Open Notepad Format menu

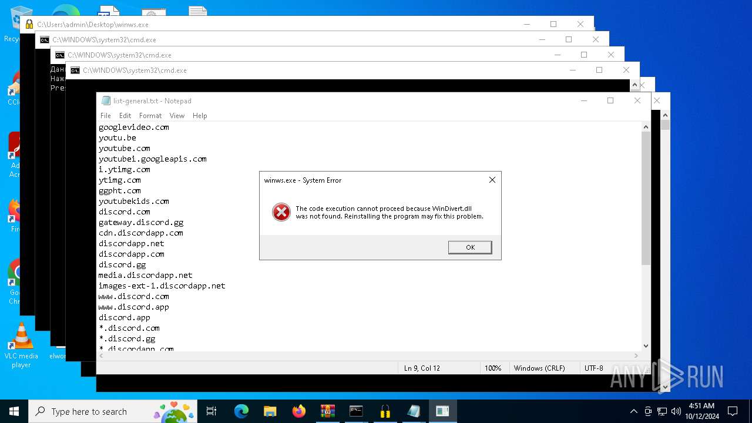click(x=150, y=116)
